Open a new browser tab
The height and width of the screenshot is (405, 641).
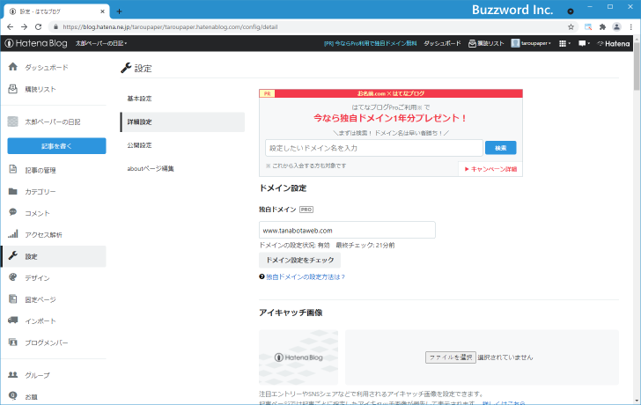point(119,11)
